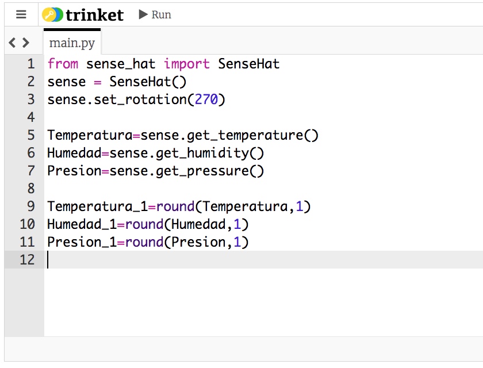This screenshot has height=368, width=483.
Task: Click line number 12 in gutter
Action: tap(27, 259)
